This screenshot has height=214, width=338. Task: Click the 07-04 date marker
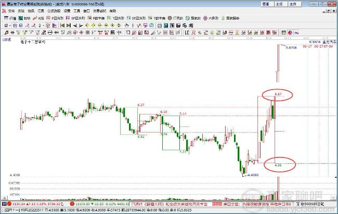(x=329, y=47)
